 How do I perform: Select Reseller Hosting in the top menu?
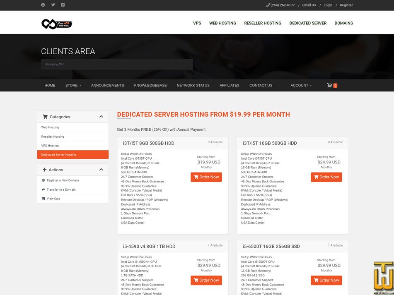[x=263, y=23]
